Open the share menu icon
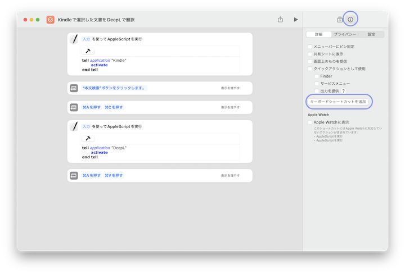This screenshot has height=274, width=405. pos(280,20)
